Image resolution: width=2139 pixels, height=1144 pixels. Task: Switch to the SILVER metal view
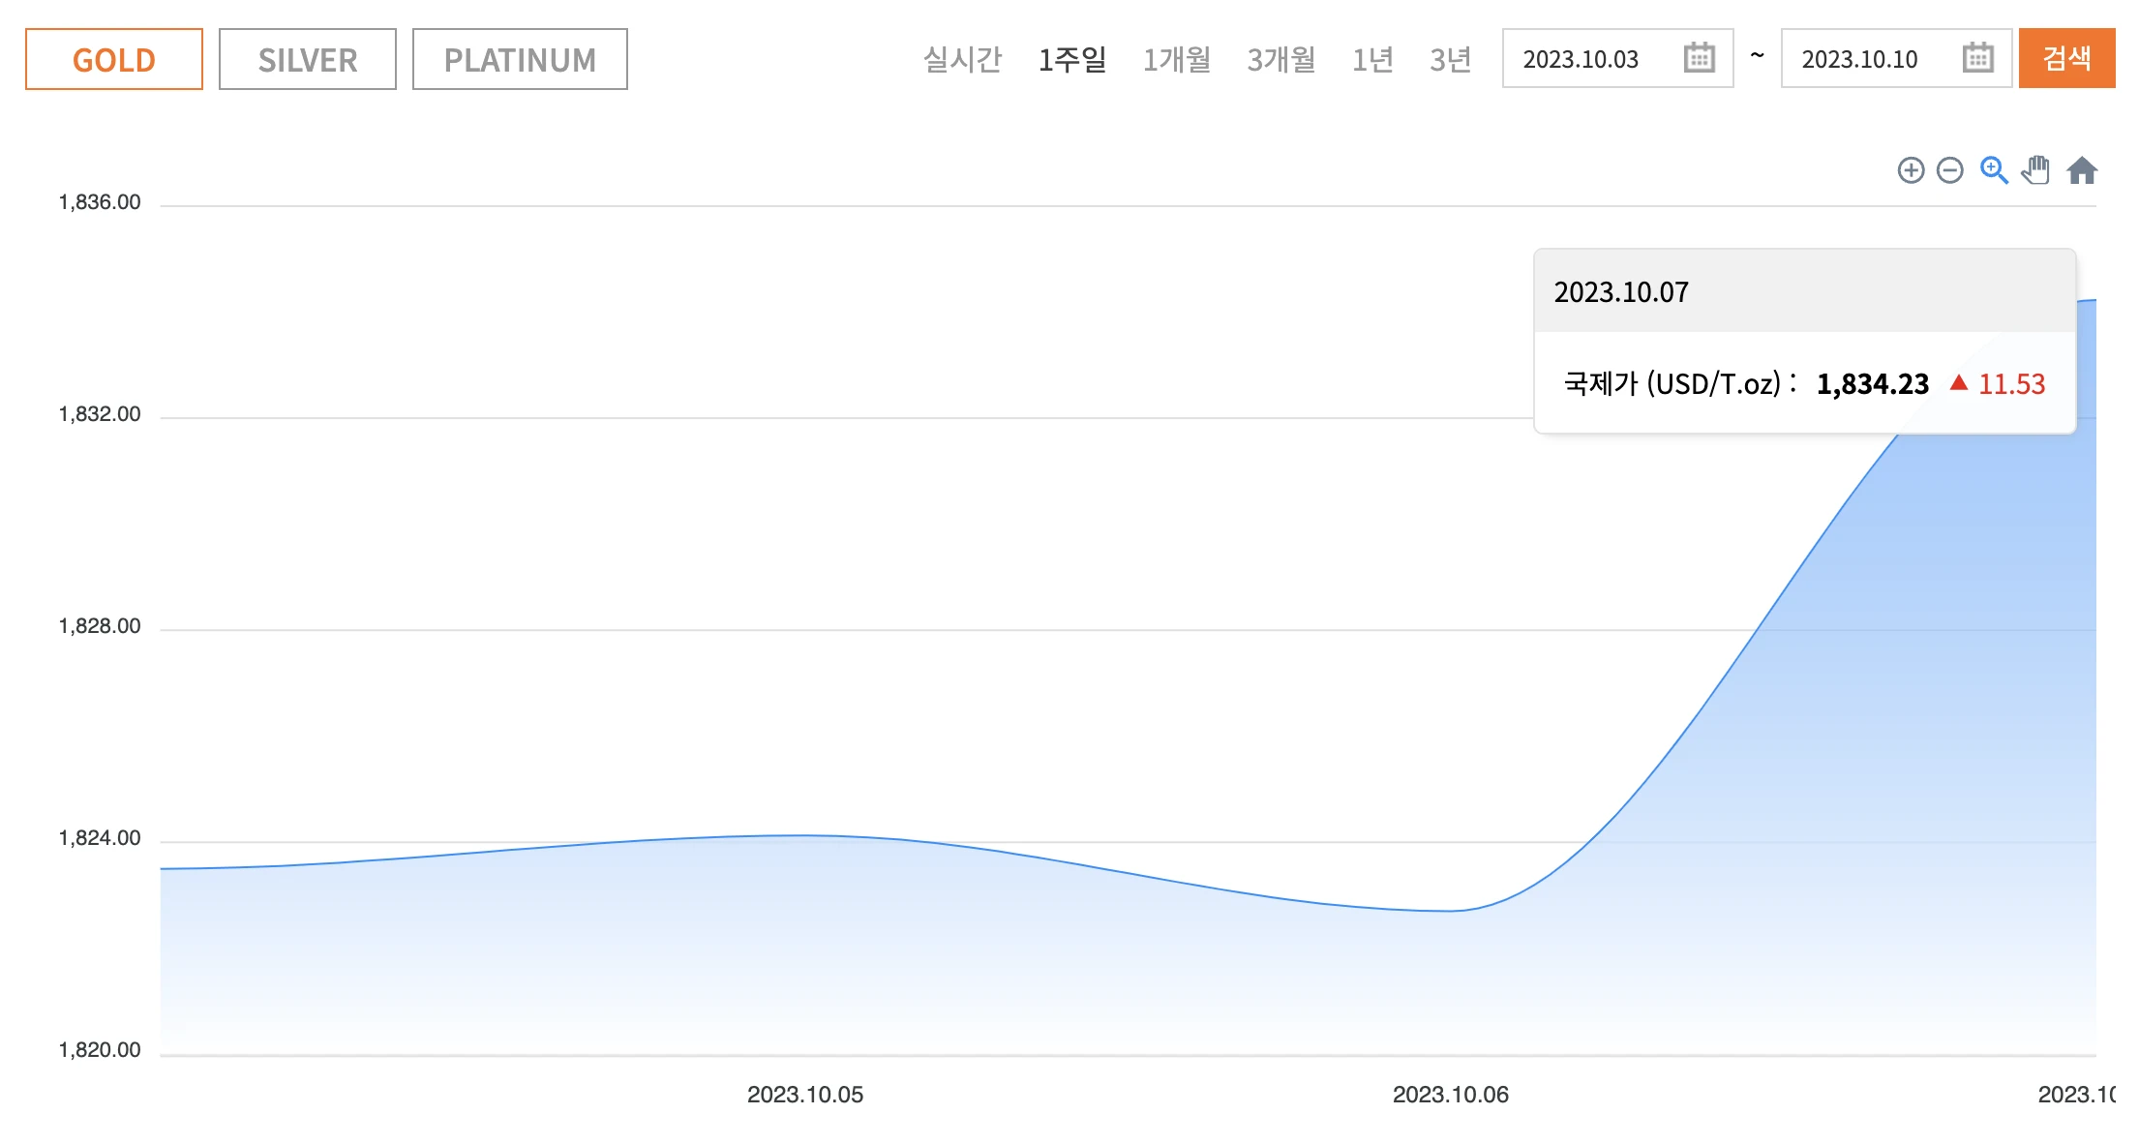tap(307, 58)
